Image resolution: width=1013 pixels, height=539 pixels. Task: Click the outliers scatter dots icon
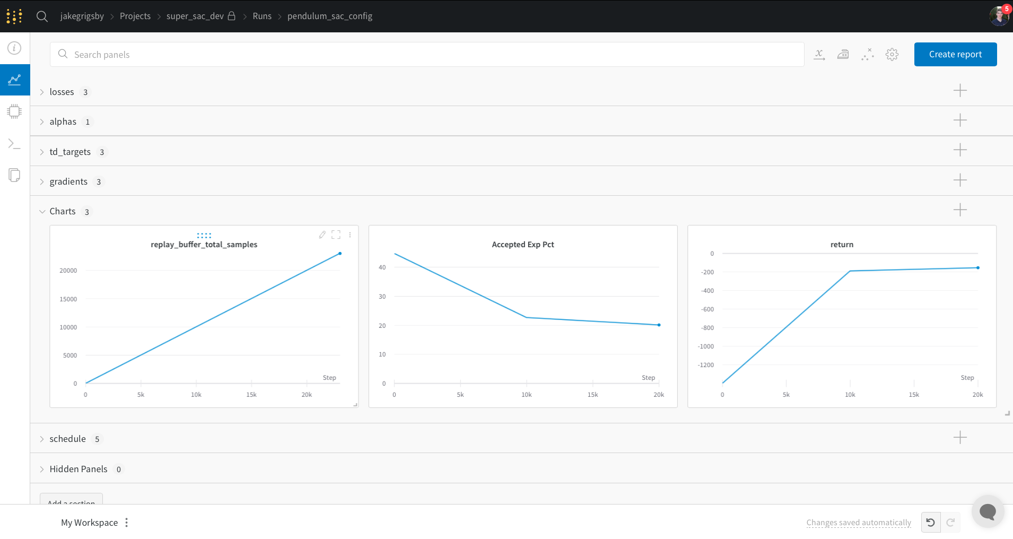(868, 55)
